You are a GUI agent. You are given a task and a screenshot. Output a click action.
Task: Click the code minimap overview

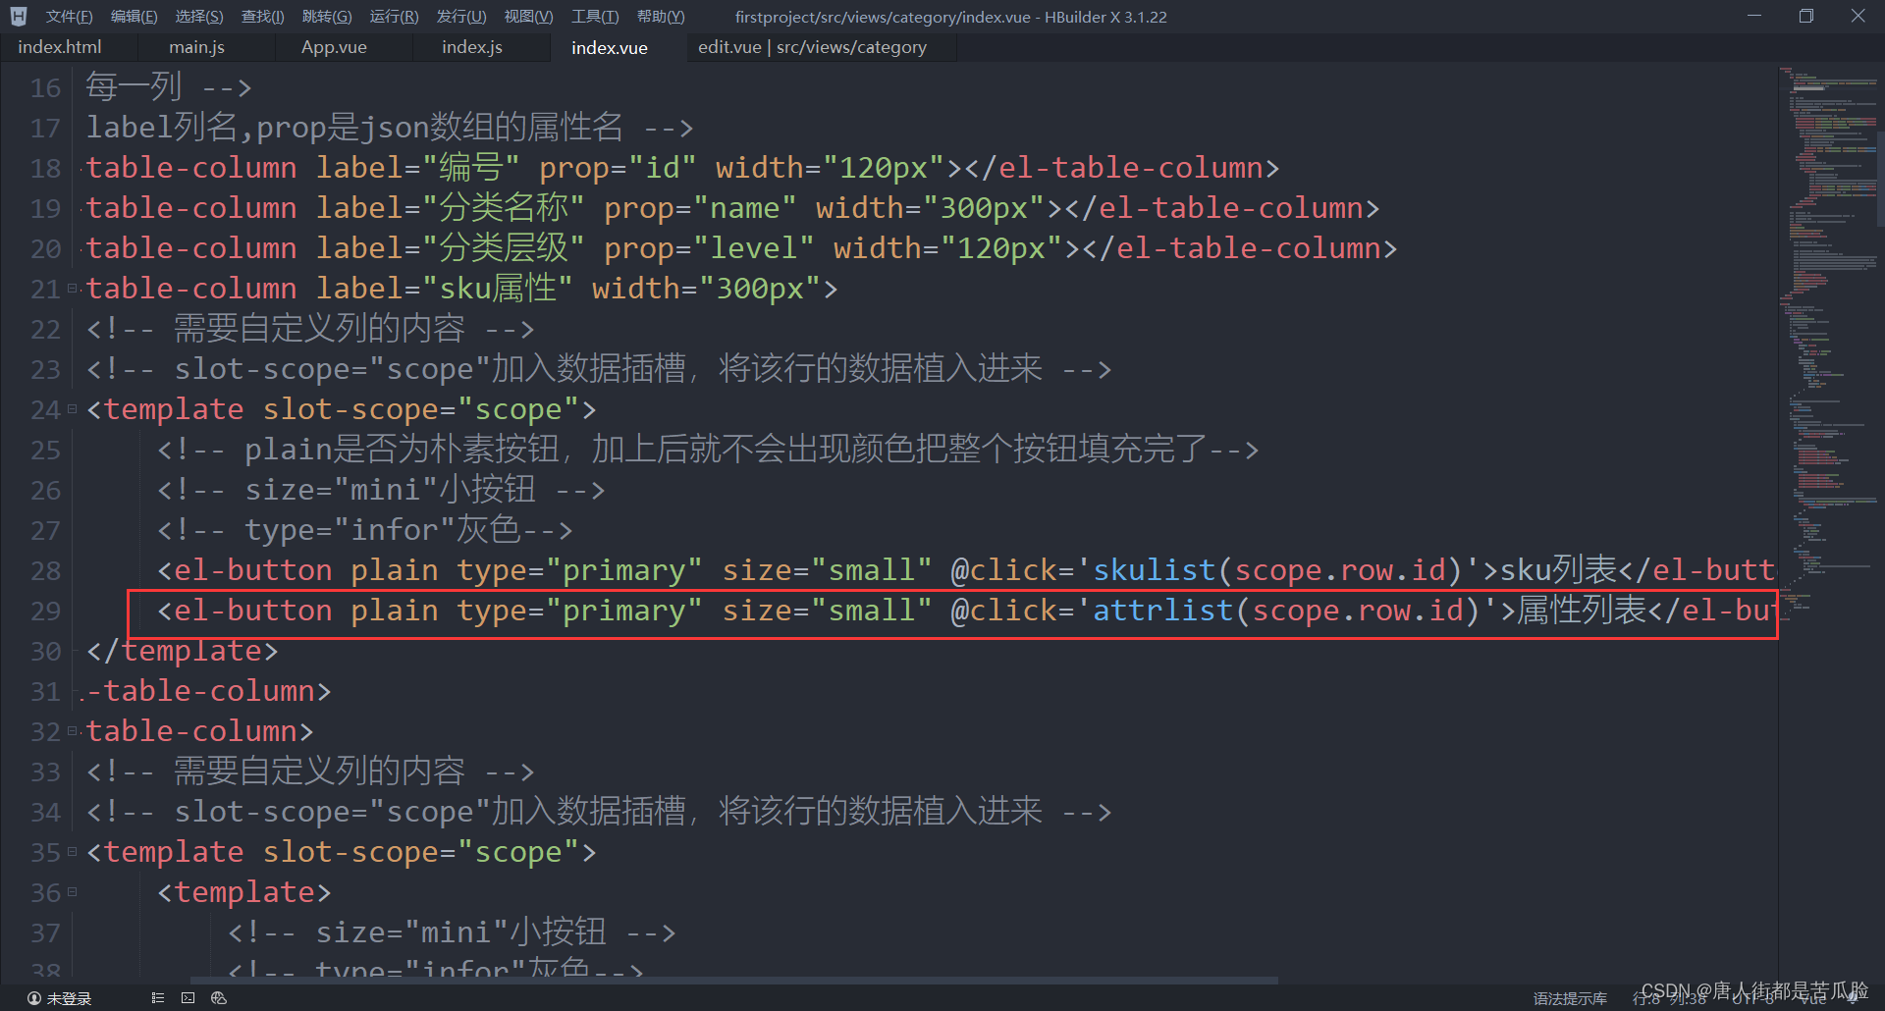point(1827,344)
